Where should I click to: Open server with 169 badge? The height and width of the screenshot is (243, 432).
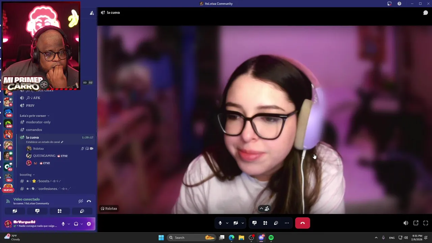click(8, 113)
